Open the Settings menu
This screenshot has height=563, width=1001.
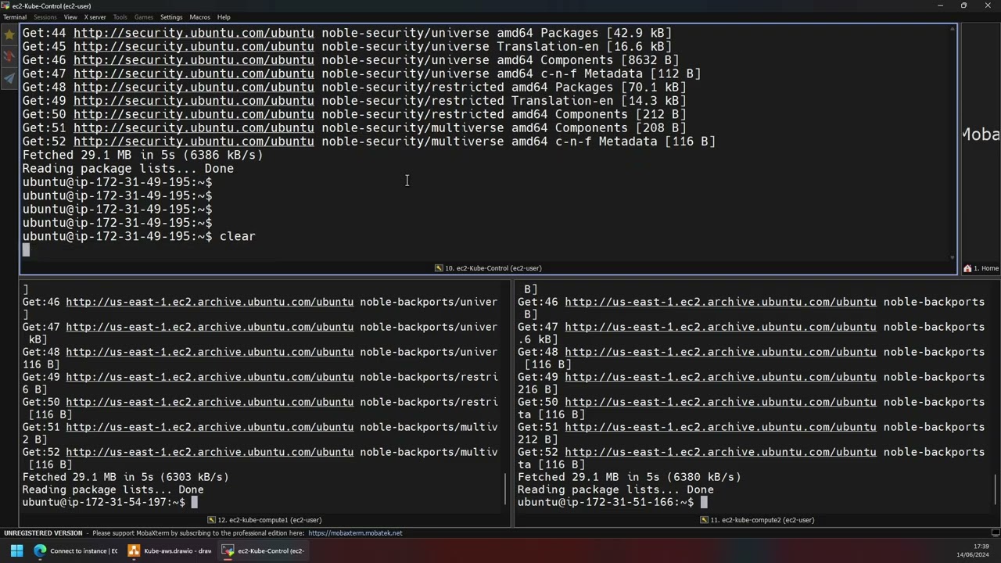click(171, 17)
